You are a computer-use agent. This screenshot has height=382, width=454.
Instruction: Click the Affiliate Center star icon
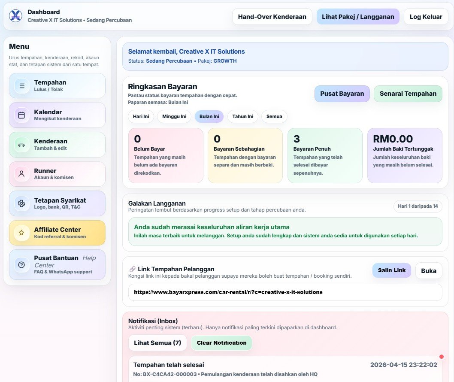(21, 233)
